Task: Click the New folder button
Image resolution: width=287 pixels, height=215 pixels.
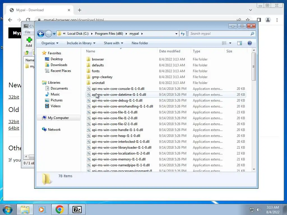Action: [140, 43]
